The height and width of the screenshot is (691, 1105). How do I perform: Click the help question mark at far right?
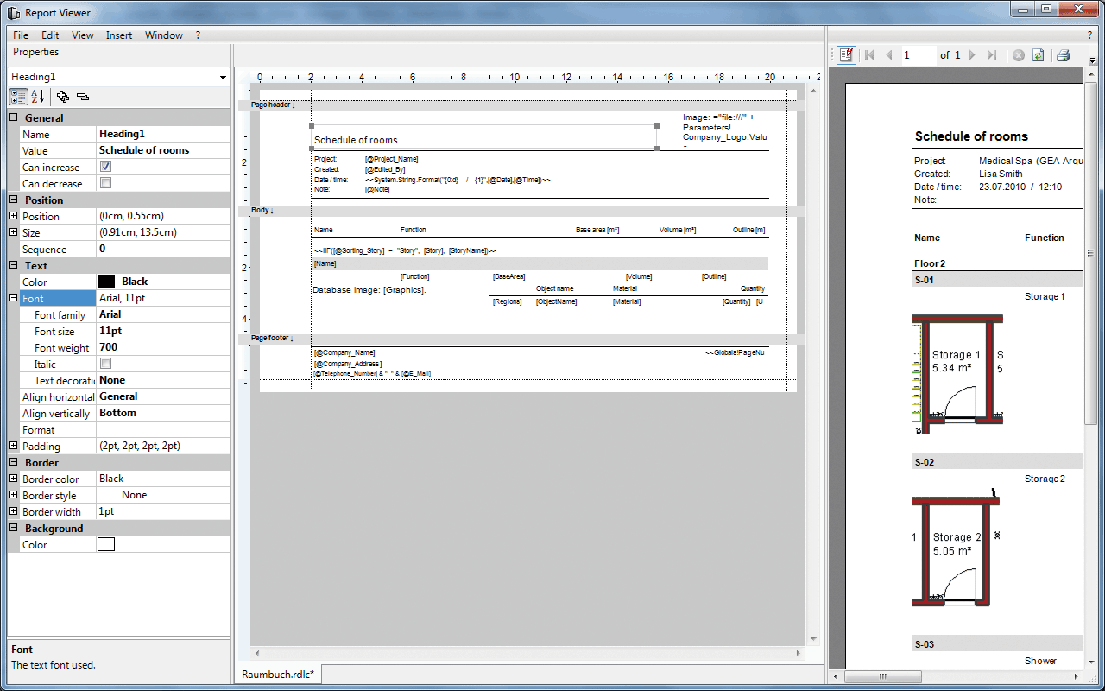coord(1089,35)
